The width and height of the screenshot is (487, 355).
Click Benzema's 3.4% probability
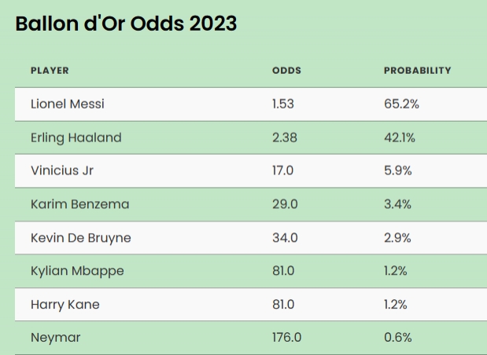(x=398, y=204)
